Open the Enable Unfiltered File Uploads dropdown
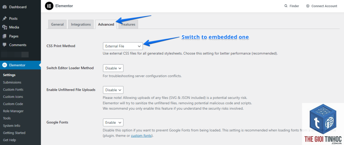344x145 pixels. [113, 90]
